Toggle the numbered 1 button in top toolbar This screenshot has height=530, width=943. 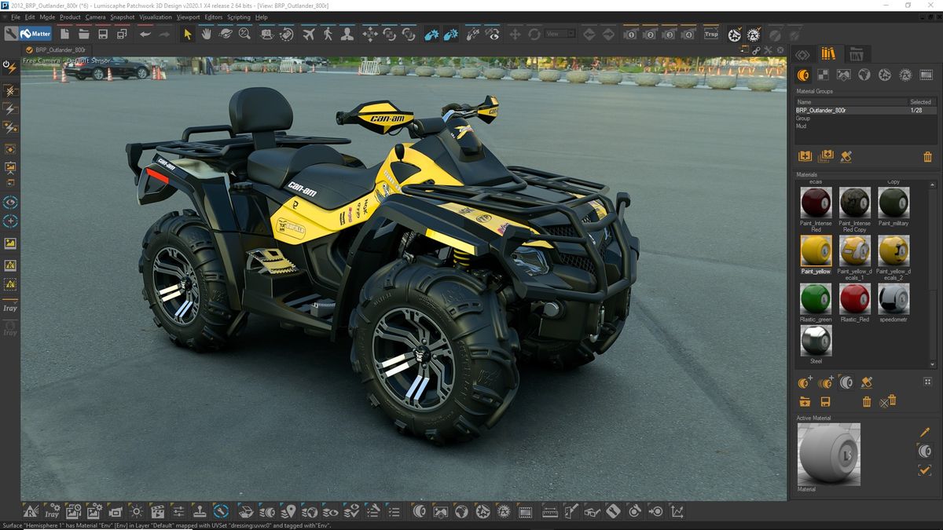tap(631, 34)
